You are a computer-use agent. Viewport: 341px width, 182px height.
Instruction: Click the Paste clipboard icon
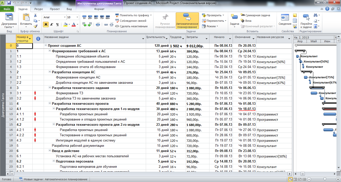point(26,17)
